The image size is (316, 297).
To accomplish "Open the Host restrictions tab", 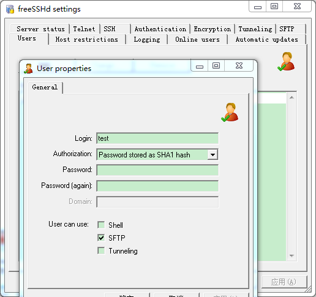I will click(x=87, y=39).
